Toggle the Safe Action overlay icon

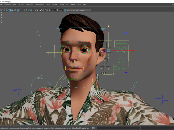pyautogui.click(x=2, y=10)
